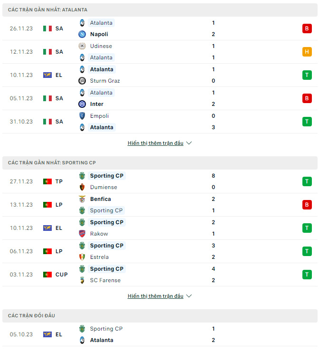The height and width of the screenshot is (352, 319).
Task: Click the Empoli club crest icon
Action: [x=82, y=116]
